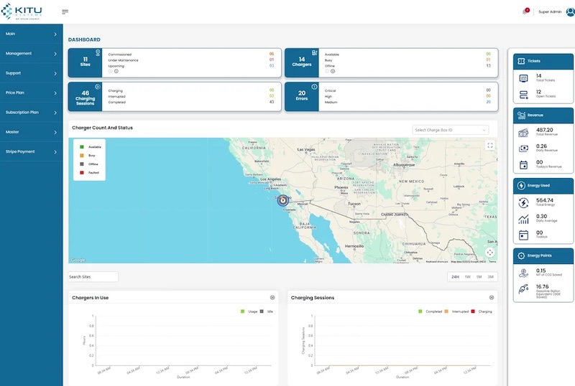This screenshot has height=386, width=575.
Task: Click the map recenter location icon
Action: pos(490,253)
